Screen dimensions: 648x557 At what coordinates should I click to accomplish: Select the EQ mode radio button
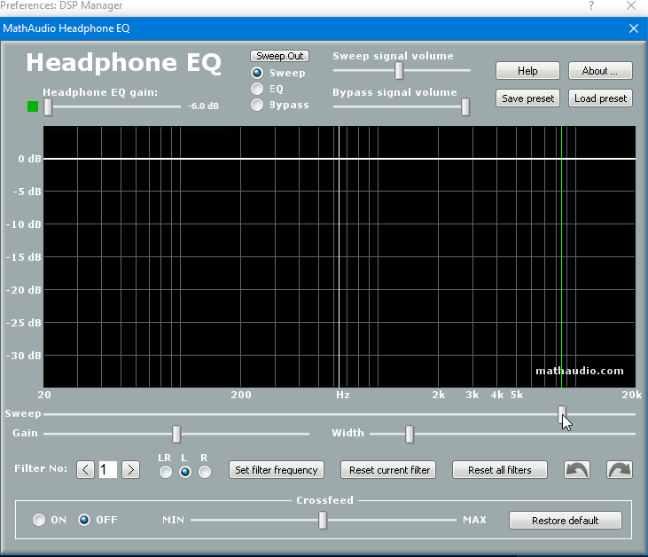pos(257,89)
